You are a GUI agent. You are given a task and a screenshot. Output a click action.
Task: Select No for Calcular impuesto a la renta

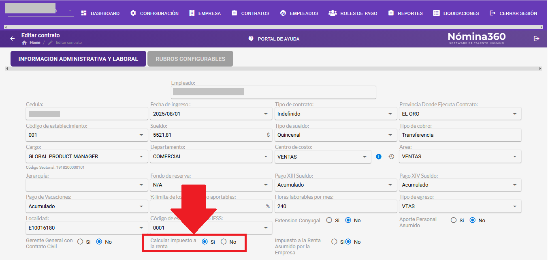click(224, 242)
